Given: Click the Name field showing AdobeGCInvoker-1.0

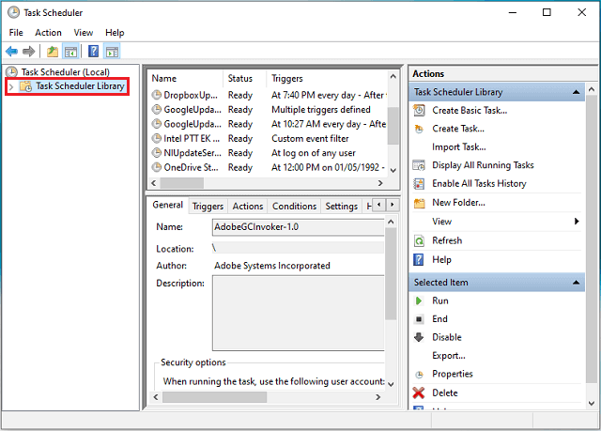Looking at the screenshot, I should (298, 227).
